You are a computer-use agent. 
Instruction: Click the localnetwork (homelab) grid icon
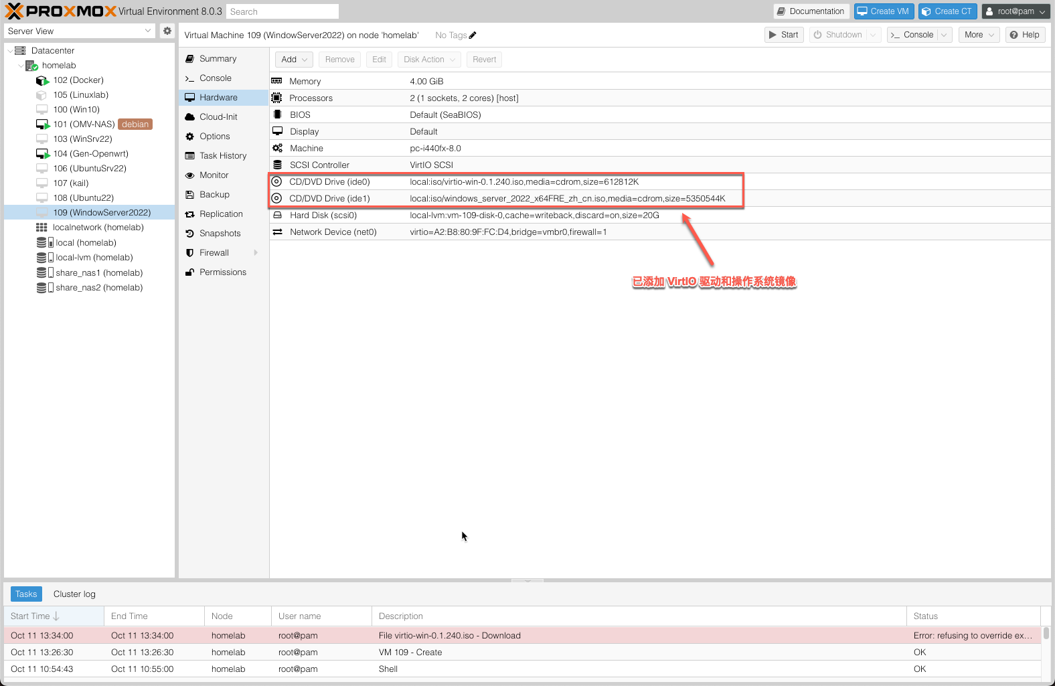[x=42, y=228]
